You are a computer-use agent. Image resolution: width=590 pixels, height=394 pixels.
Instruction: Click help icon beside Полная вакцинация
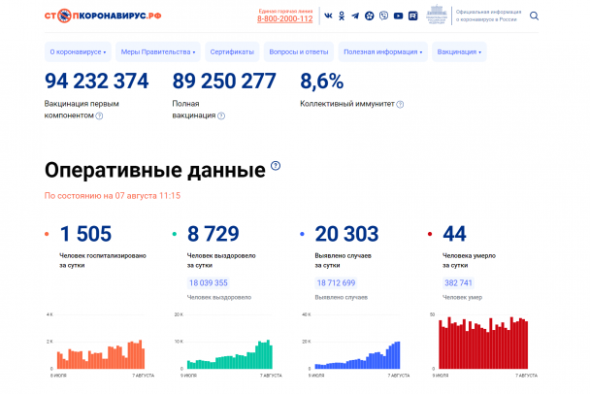221,115
